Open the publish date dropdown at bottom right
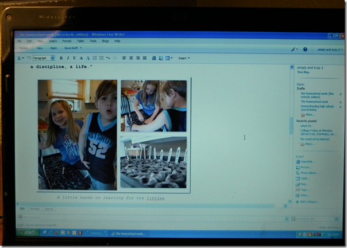 (337, 219)
